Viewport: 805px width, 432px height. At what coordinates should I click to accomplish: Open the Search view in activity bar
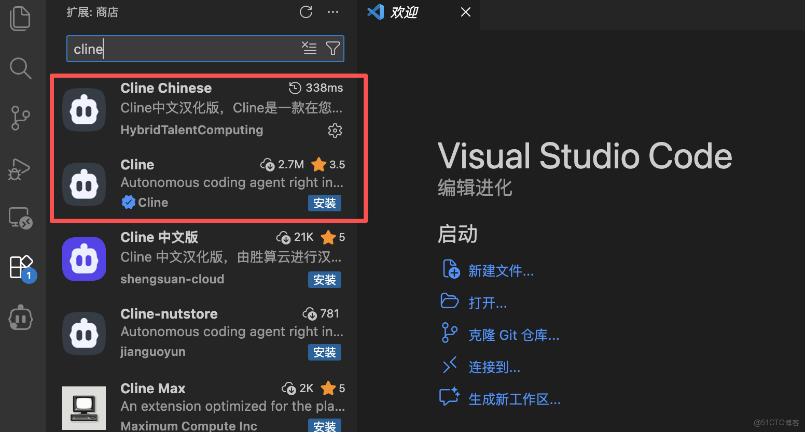tap(20, 68)
